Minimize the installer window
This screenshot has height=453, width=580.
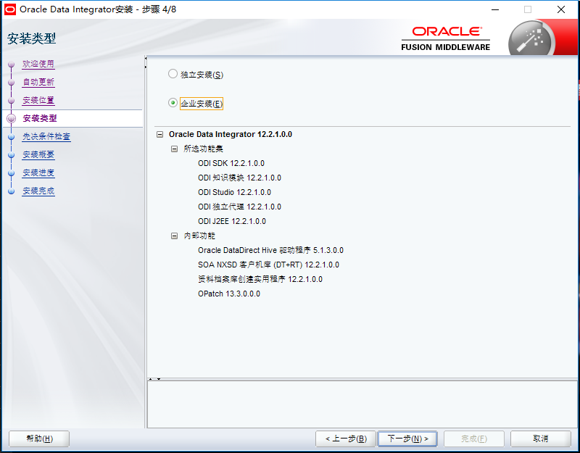(495, 9)
